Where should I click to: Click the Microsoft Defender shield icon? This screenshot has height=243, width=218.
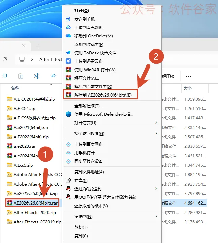point(68,114)
